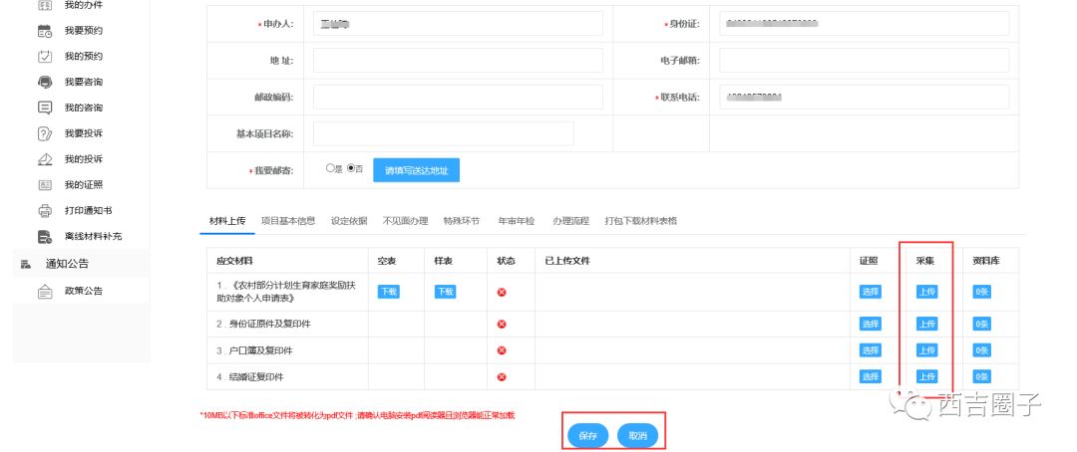Open the 项目基本信息 tab
This screenshot has width=1077, height=452.
coord(288,221)
